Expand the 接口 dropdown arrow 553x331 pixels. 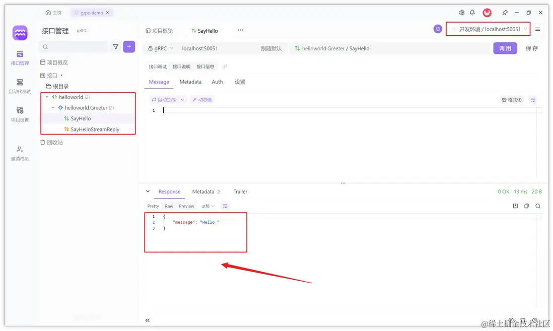(61, 75)
